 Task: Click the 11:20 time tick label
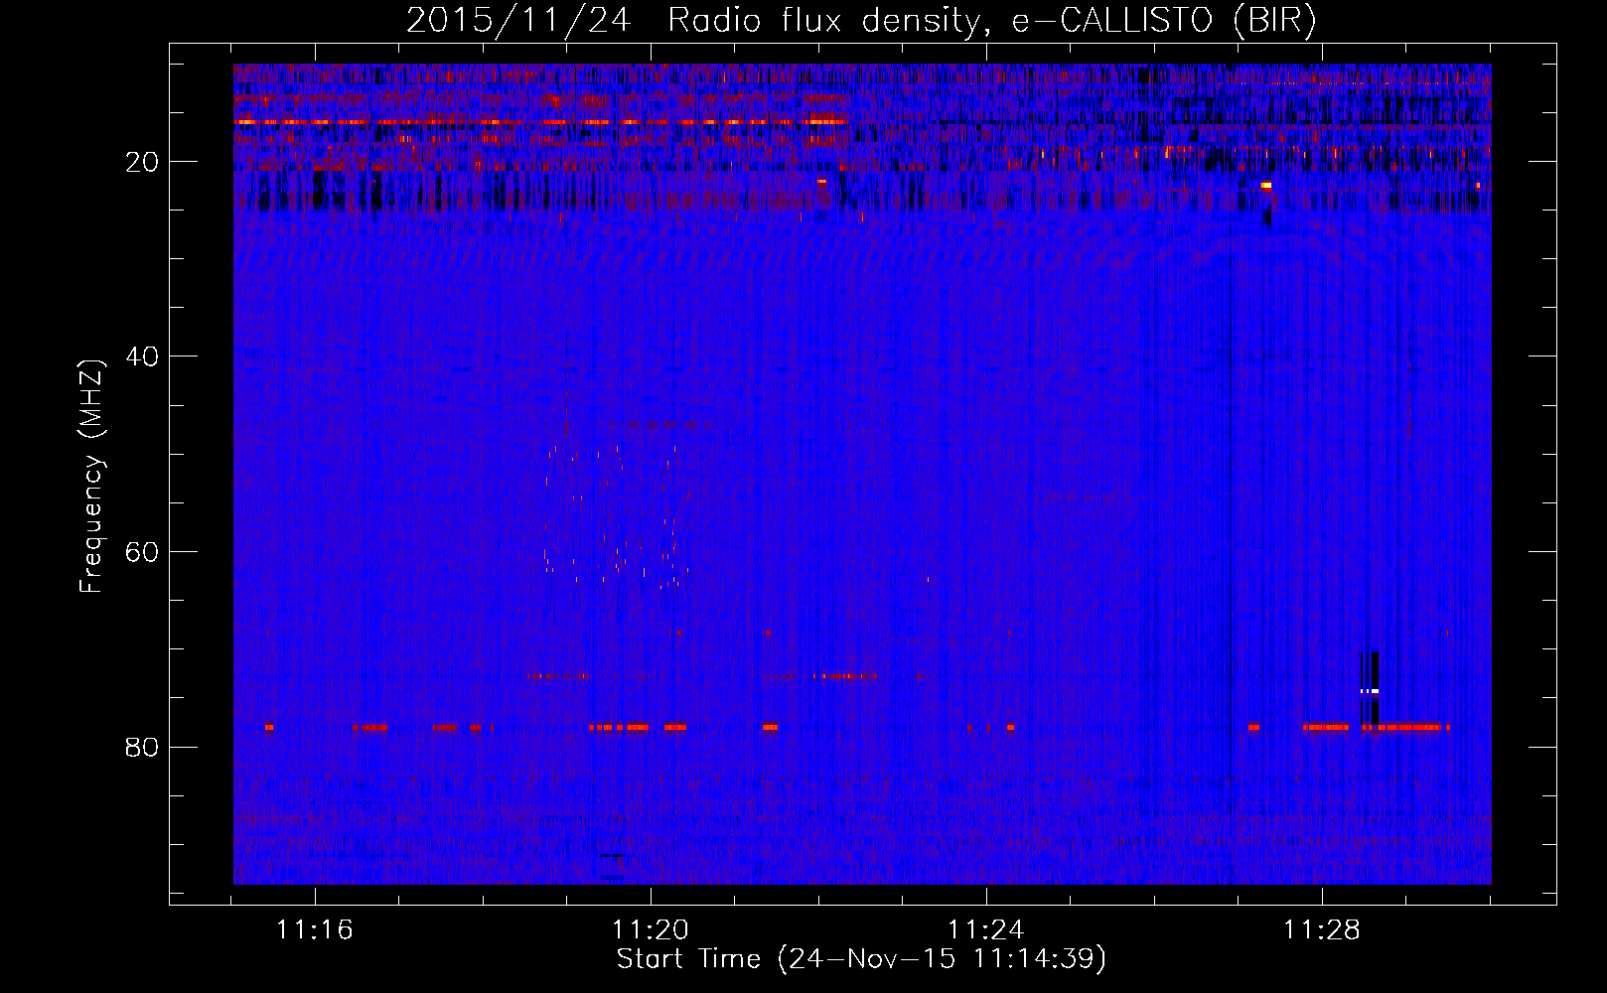coord(651,929)
